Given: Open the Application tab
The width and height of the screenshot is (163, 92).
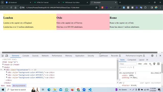Looking at the screenshot, I should [80, 56].
